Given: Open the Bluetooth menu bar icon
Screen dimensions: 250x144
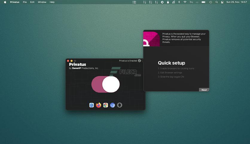Looking at the screenshot, I should click(x=179, y=2).
